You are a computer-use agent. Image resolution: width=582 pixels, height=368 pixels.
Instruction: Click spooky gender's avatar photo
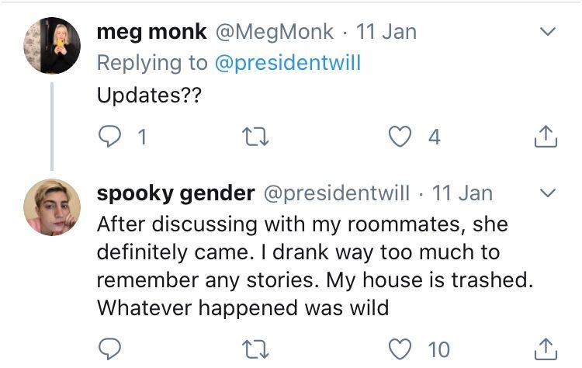point(52,207)
